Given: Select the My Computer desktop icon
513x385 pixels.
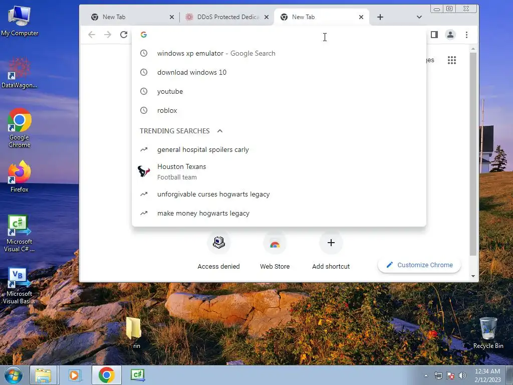Looking at the screenshot, I should tap(20, 21).
